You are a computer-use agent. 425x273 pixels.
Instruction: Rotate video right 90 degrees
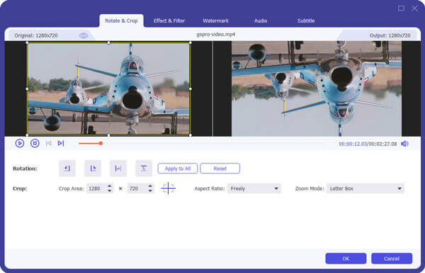[x=93, y=168]
